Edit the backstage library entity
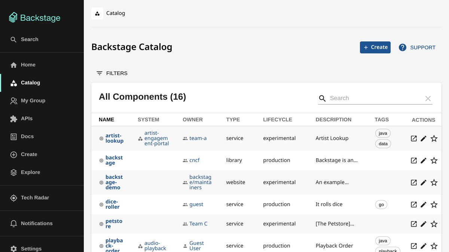Viewport: 449px width, 252px height. click(424, 161)
